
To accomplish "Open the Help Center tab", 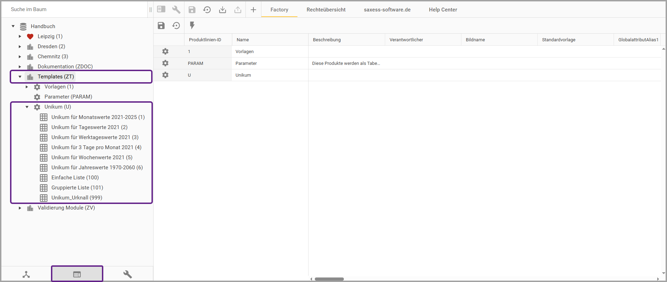I will click(x=443, y=10).
